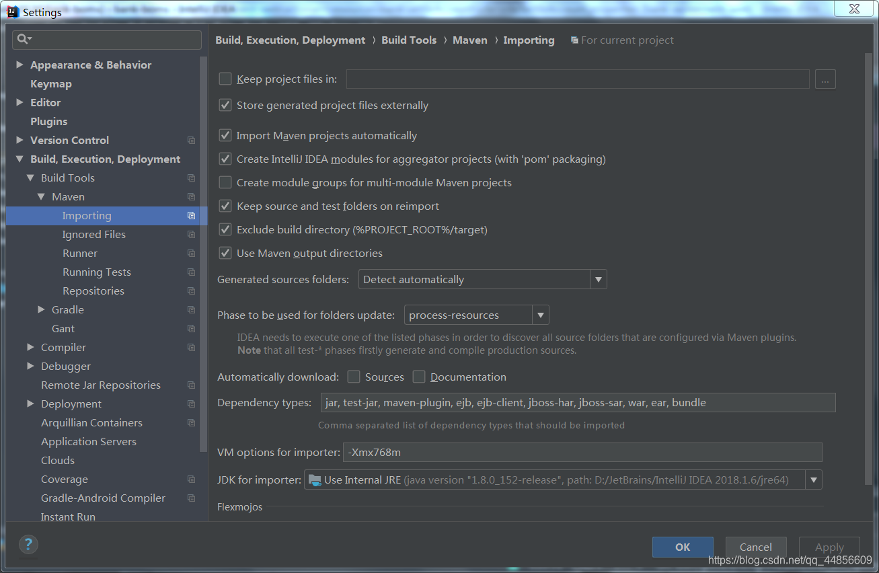Image resolution: width=879 pixels, height=573 pixels.
Task: Expand the Compiler tree node
Action: pos(30,347)
